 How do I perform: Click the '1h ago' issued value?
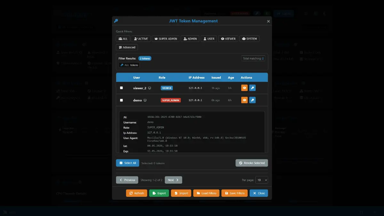click(216, 88)
